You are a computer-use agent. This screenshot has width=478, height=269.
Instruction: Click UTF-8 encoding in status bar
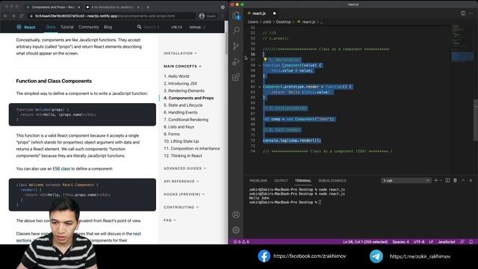point(418,242)
